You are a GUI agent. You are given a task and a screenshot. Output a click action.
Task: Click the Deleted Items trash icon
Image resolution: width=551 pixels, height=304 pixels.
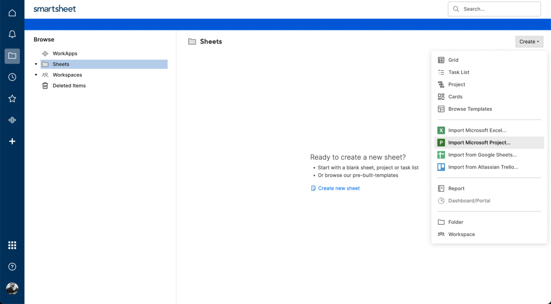[45, 86]
